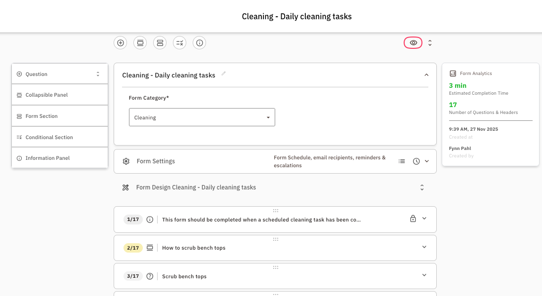Click the expand/collapse arrows beside the eye icon
The height and width of the screenshot is (296, 542).
[430, 43]
